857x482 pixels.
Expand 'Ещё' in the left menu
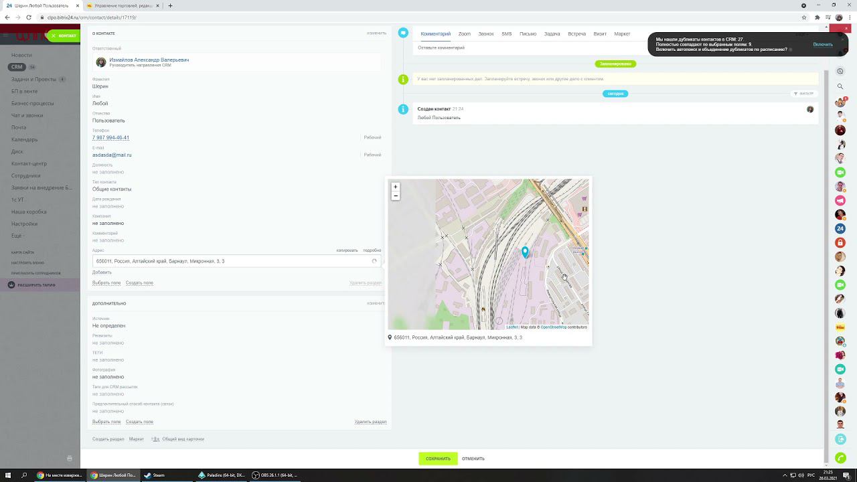17,236
